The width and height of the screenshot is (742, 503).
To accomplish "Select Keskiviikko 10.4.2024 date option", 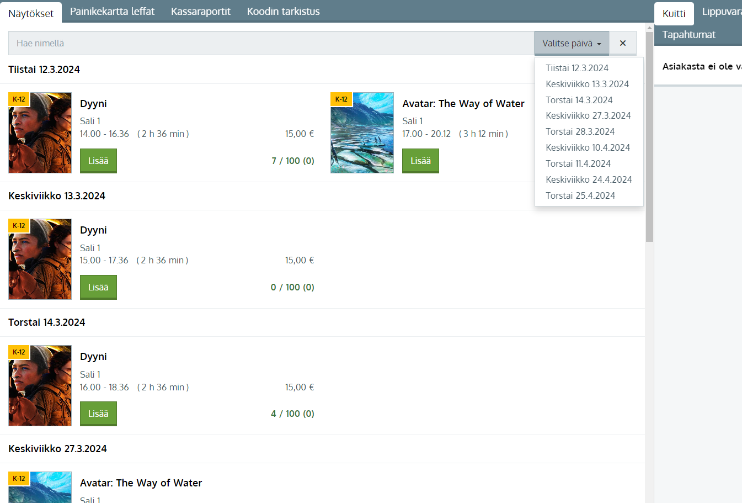I will pos(588,147).
